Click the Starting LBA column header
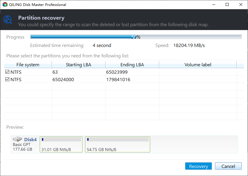The width and height of the screenshot is (248, 176). (78, 65)
